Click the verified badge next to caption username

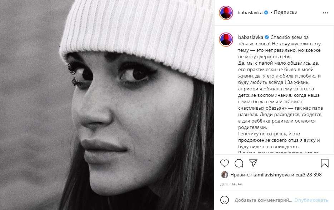click(266, 37)
